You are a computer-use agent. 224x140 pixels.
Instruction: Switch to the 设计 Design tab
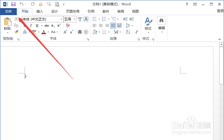pos(55,11)
